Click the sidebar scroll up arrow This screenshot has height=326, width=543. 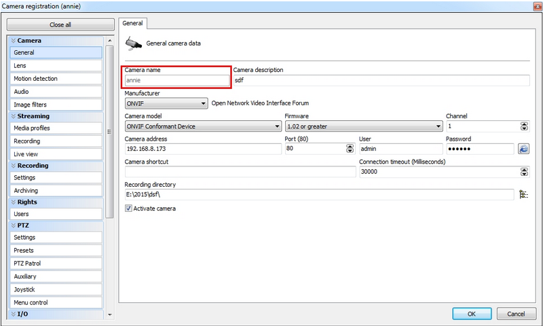(110, 41)
